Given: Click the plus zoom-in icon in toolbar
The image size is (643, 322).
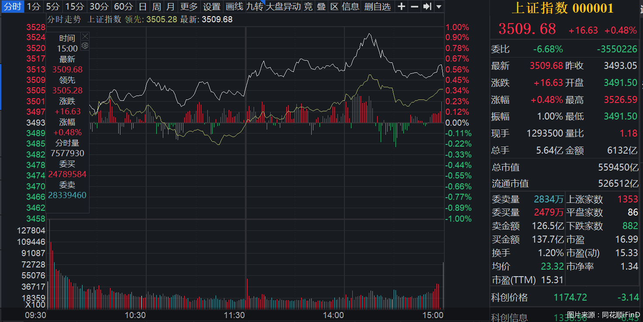Looking at the screenshot, I should (x=402, y=7).
